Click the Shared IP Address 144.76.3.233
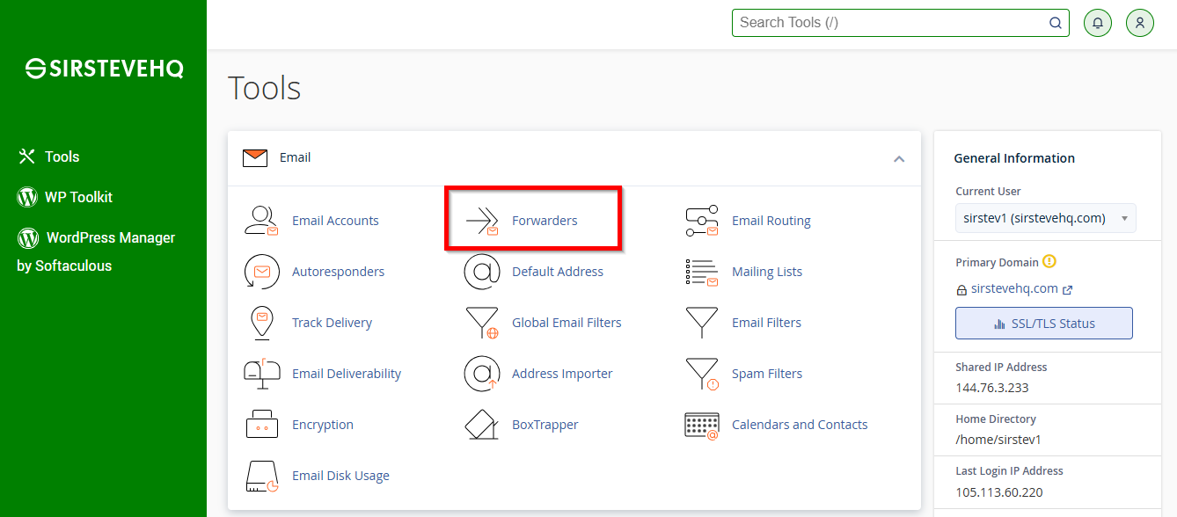Viewport: 1177px width, 517px height. [991, 388]
